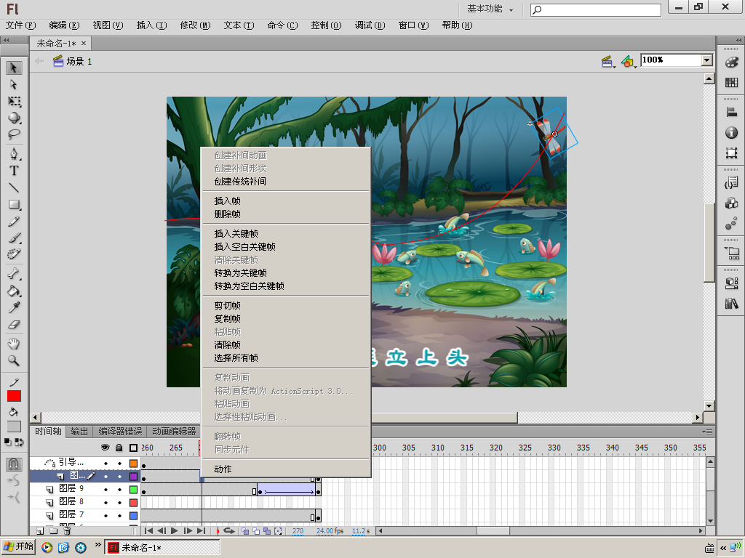The width and height of the screenshot is (745, 558).
Task: Activate the Text tool
Action: (14, 171)
